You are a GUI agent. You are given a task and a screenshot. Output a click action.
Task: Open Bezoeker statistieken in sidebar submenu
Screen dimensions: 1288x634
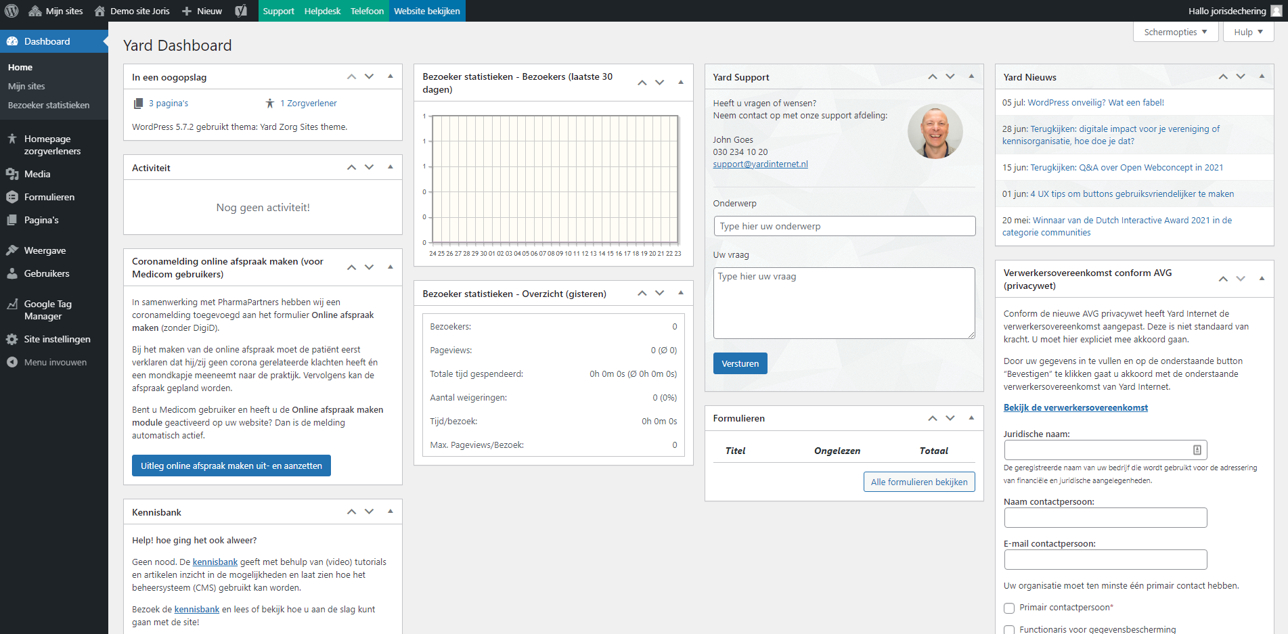(x=49, y=106)
